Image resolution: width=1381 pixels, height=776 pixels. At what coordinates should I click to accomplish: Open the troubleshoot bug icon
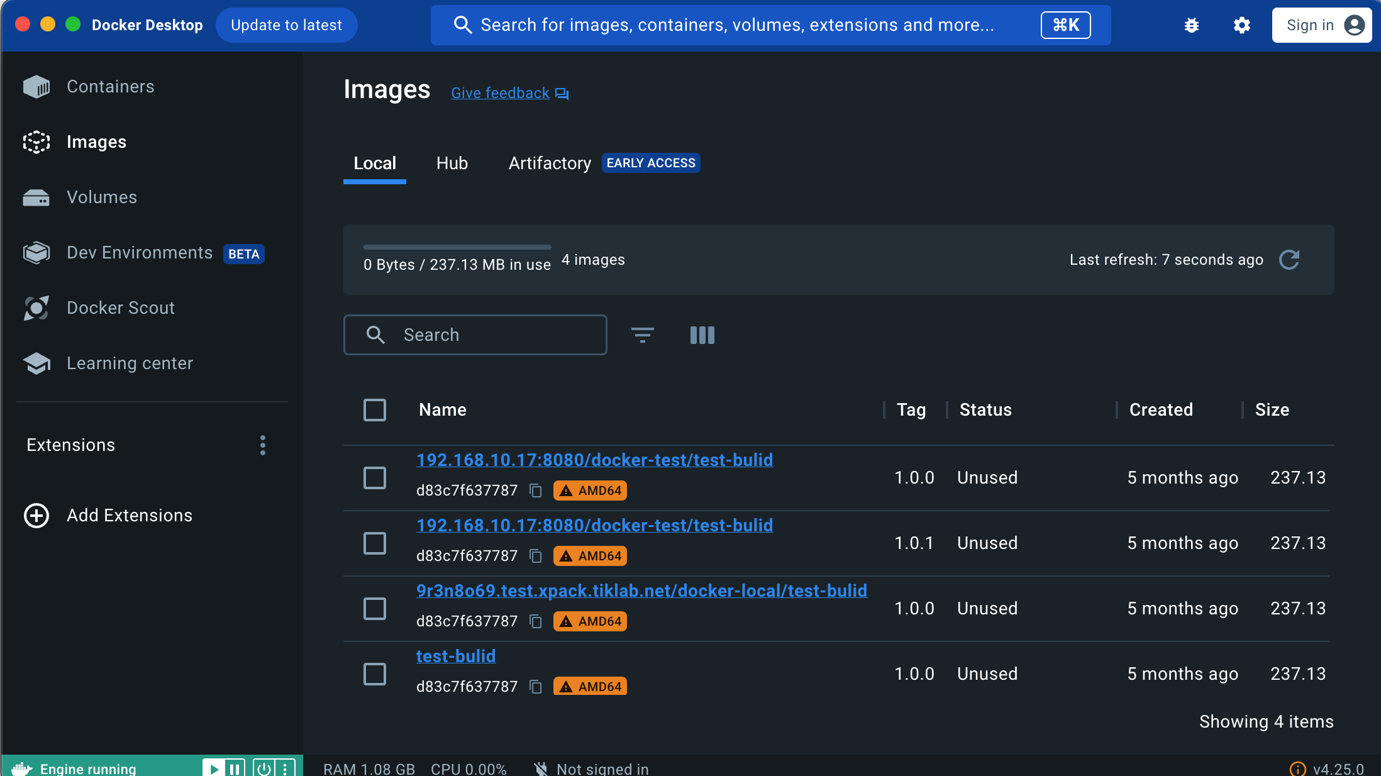coord(1191,25)
